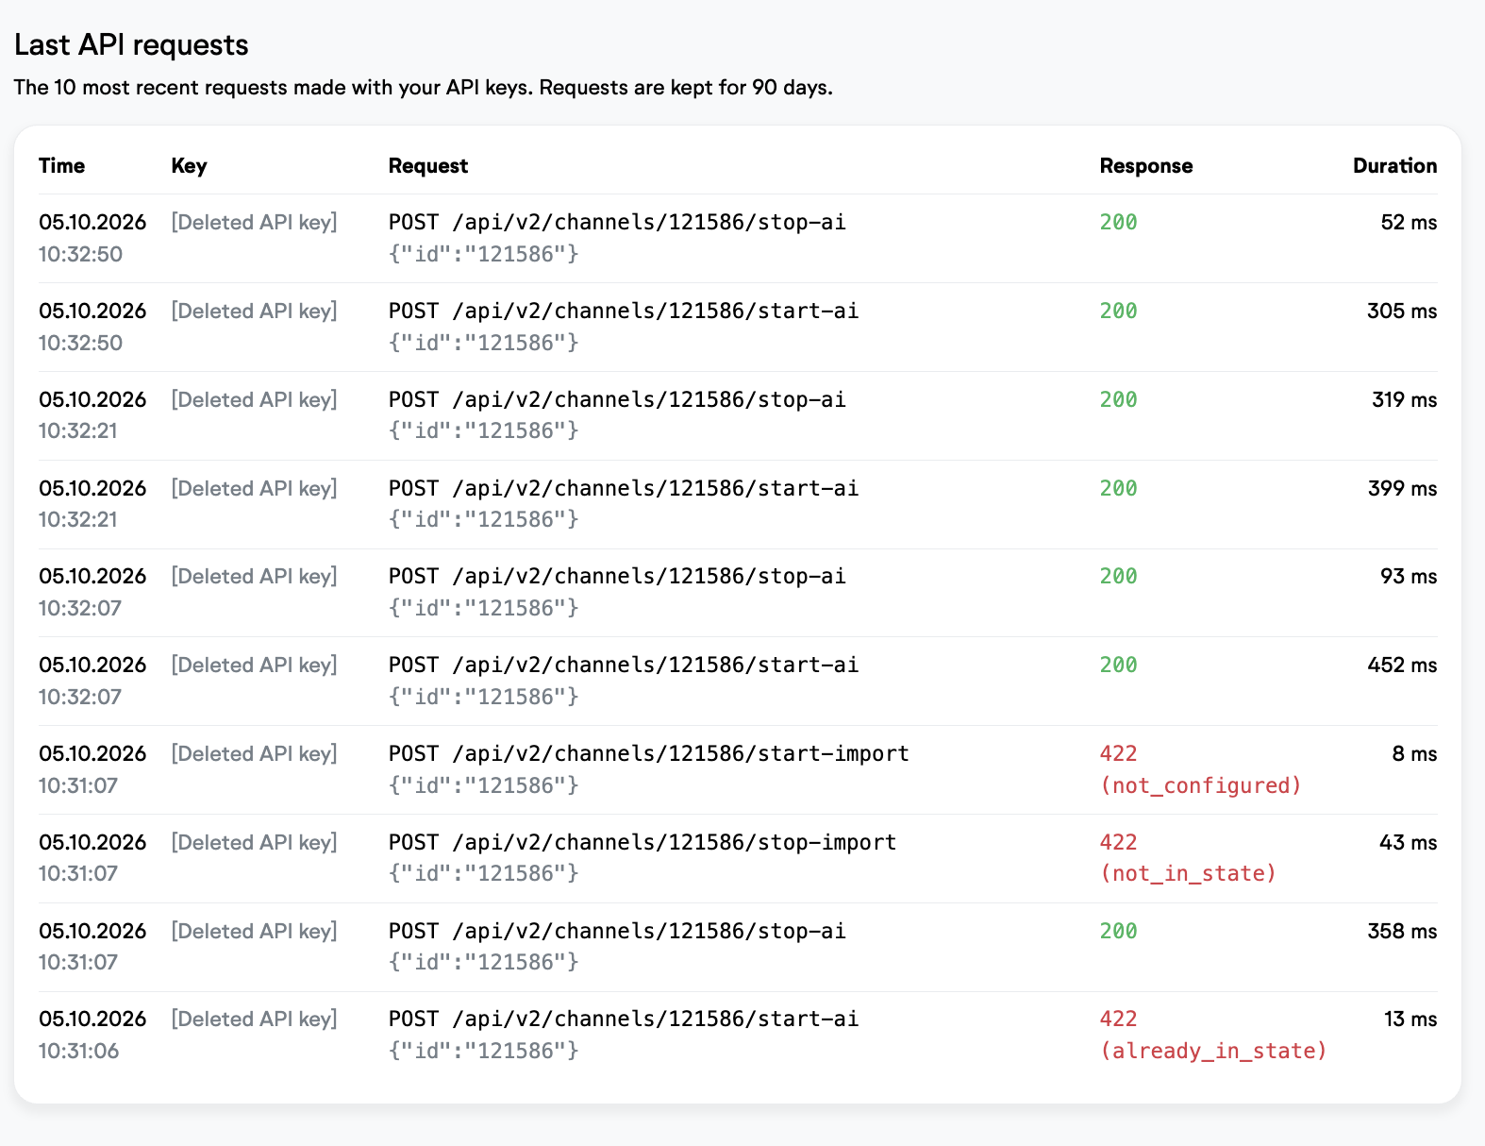Screen dimensions: 1485x1146
Task: Click the POST start-import request text
Action: [x=649, y=754]
